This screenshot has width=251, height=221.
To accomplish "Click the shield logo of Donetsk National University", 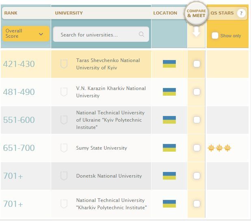I will (x=64, y=176).
